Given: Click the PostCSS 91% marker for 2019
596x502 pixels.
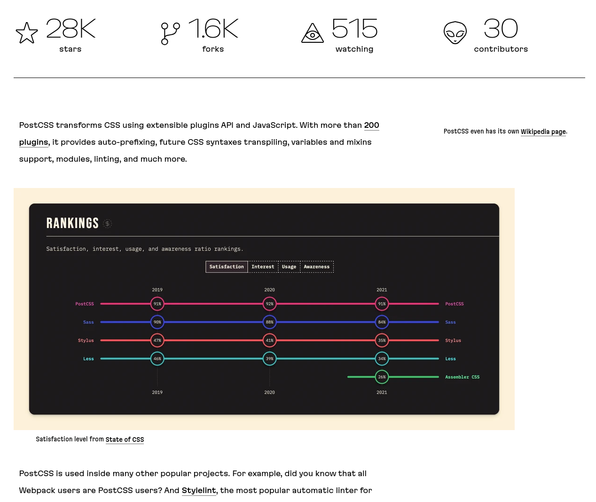Looking at the screenshot, I should point(157,304).
